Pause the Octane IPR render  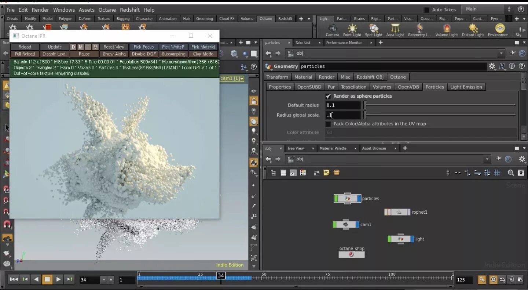pos(84,54)
